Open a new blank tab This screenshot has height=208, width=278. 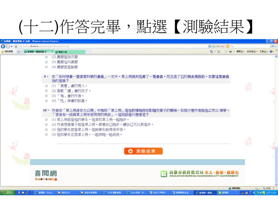coord(88,52)
